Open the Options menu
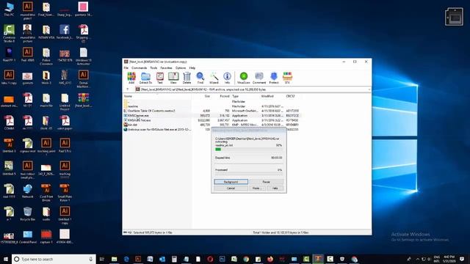 click(181, 68)
